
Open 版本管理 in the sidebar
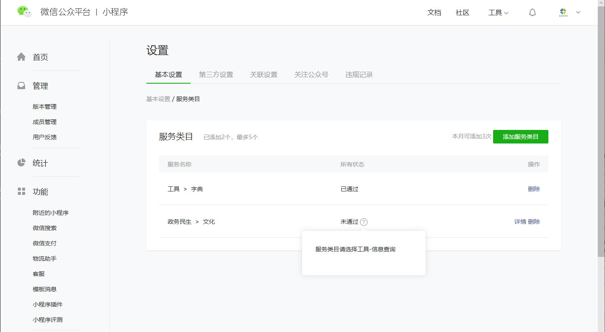pyautogui.click(x=45, y=107)
